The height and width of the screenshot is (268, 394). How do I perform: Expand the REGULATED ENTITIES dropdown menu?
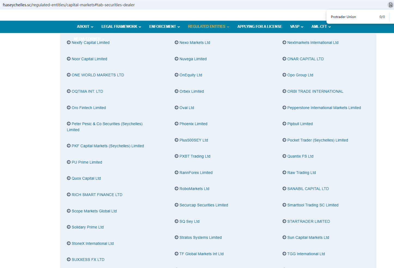point(209,26)
